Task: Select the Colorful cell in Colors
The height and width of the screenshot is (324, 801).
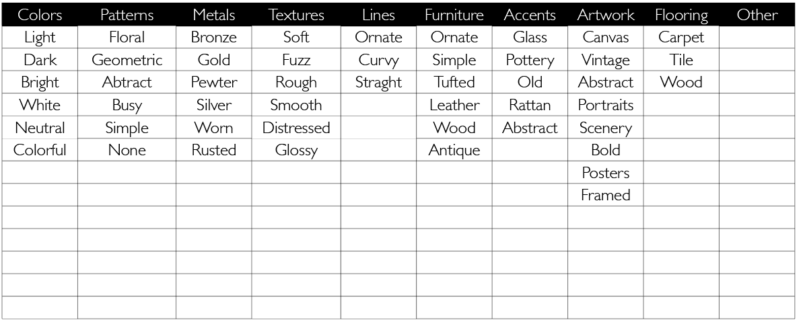Action: click(40, 151)
